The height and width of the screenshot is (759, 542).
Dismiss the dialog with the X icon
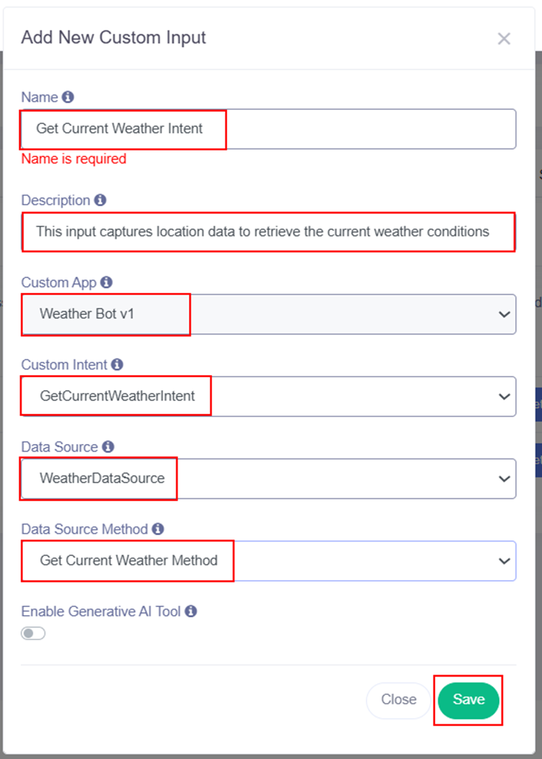coord(504,39)
